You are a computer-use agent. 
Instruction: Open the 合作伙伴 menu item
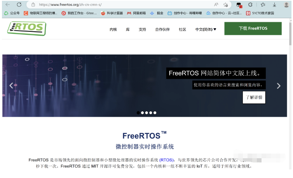point(162,29)
